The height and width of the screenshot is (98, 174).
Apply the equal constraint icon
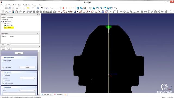click(x=135, y=11)
